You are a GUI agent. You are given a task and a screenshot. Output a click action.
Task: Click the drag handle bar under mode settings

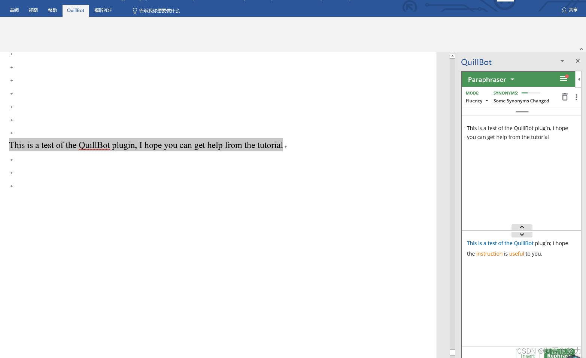pyautogui.click(x=522, y=112)
